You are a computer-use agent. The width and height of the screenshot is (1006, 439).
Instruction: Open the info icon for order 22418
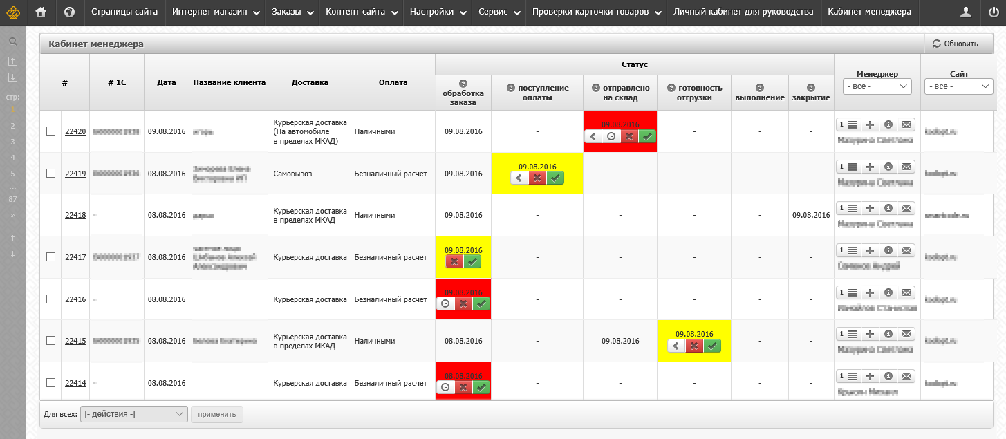point(888,208)
